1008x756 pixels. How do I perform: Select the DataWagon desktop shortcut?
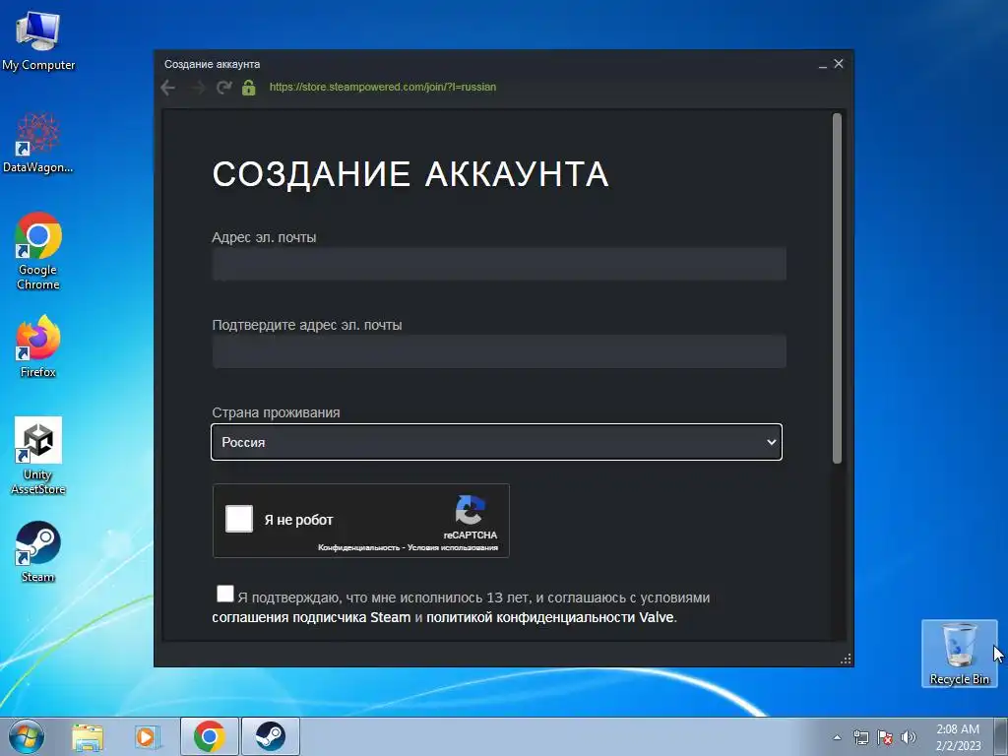click(38, 143)
